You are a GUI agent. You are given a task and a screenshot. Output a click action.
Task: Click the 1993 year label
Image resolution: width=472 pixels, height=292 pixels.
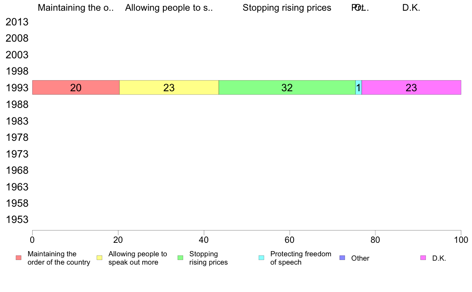17,88
